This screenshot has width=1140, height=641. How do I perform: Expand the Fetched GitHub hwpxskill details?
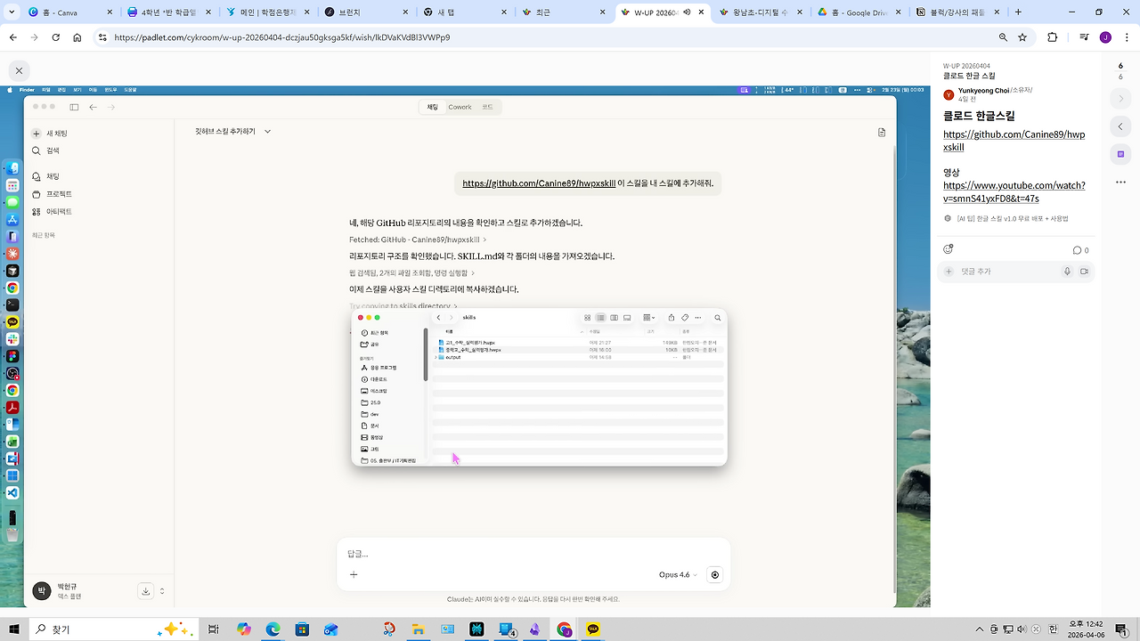pyautogui.click(x=416, y=239)
